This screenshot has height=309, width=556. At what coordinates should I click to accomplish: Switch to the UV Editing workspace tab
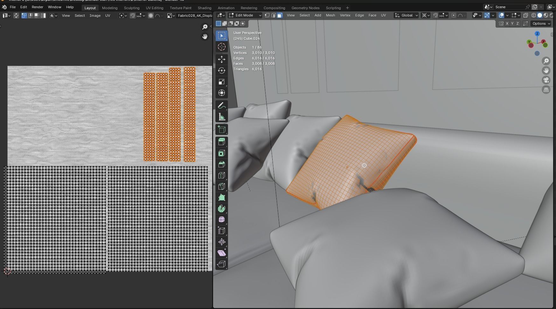coord(155,8)
